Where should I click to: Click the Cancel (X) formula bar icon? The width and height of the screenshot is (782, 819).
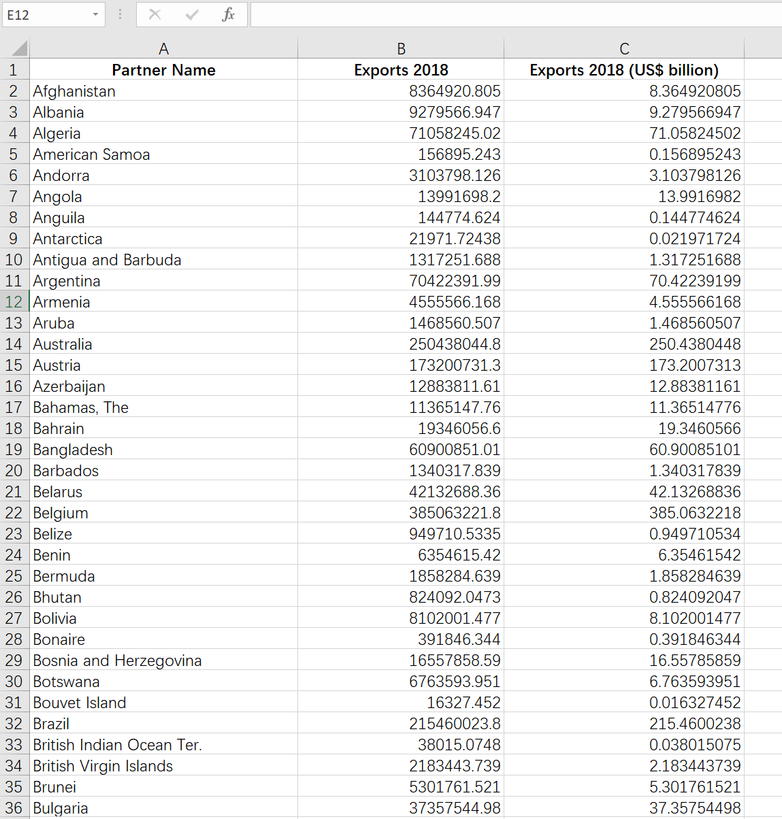click(x=155, y=14)
